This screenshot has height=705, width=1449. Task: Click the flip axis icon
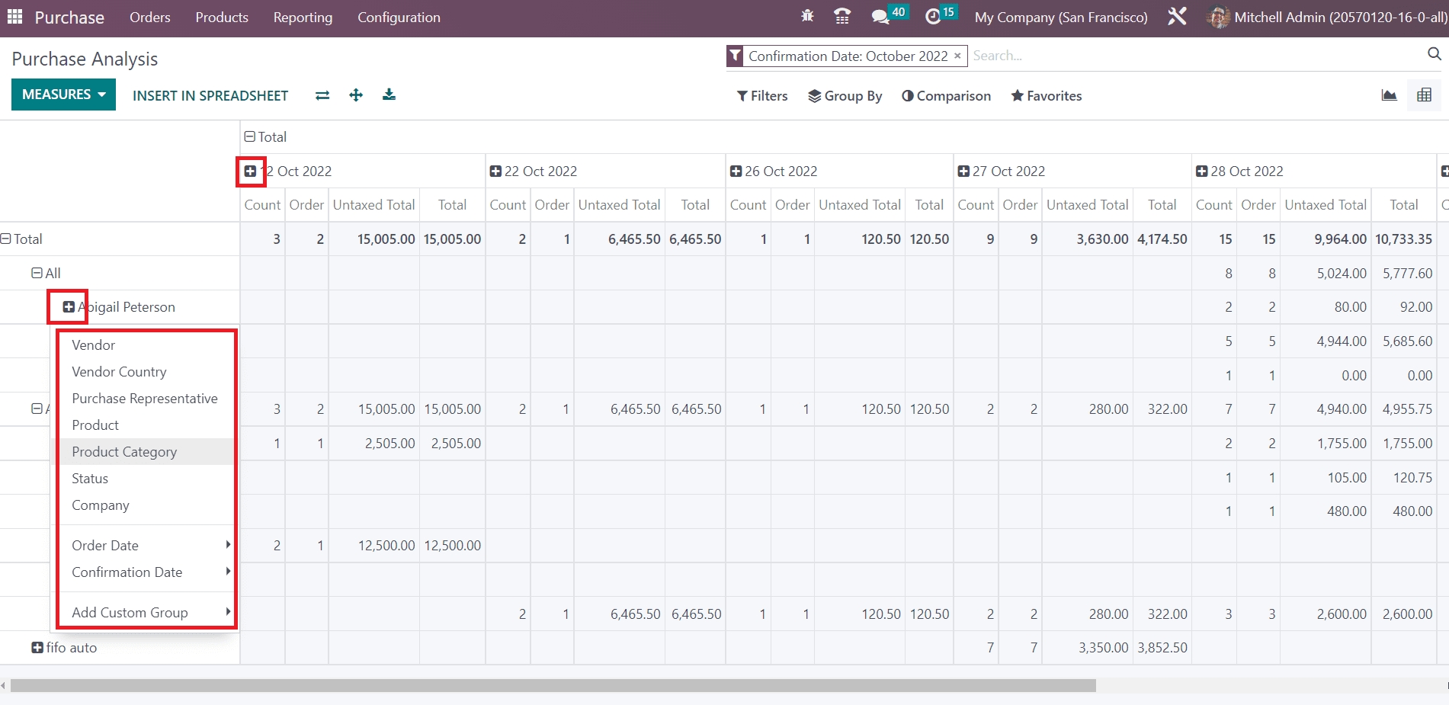point(322,95)
